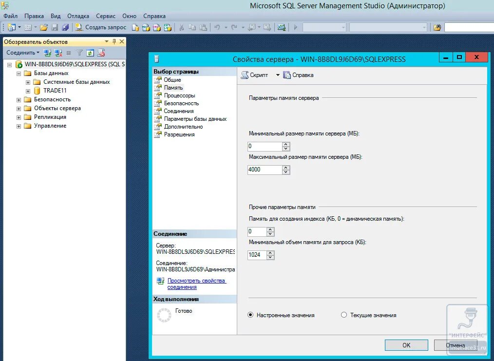Screen dimensions: 494x361
Task: Click the DMX query icon
Action: pos(156,27)
